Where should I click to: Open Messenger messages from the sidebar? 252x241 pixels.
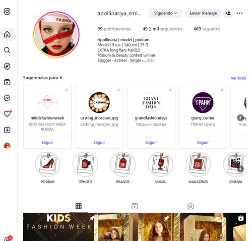pos(7,98)
